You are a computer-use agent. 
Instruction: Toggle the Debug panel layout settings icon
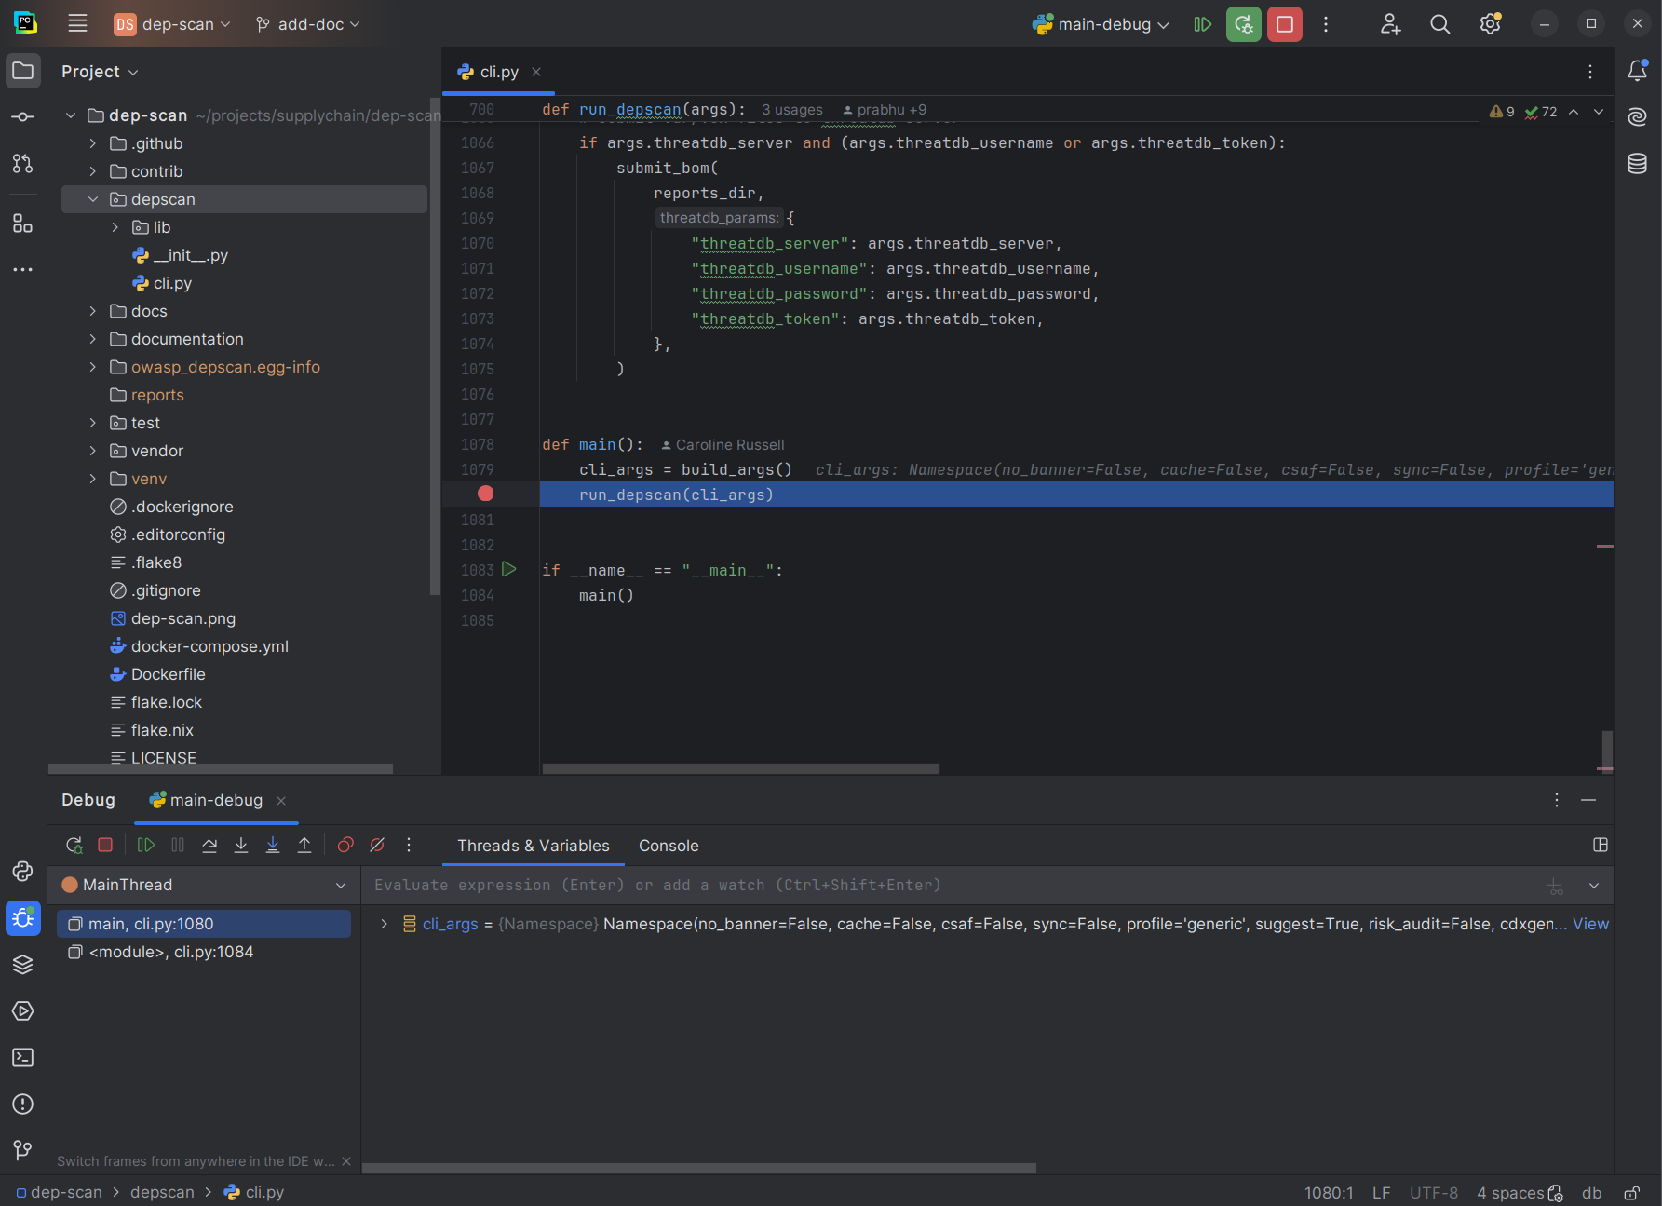point(1601,846)
